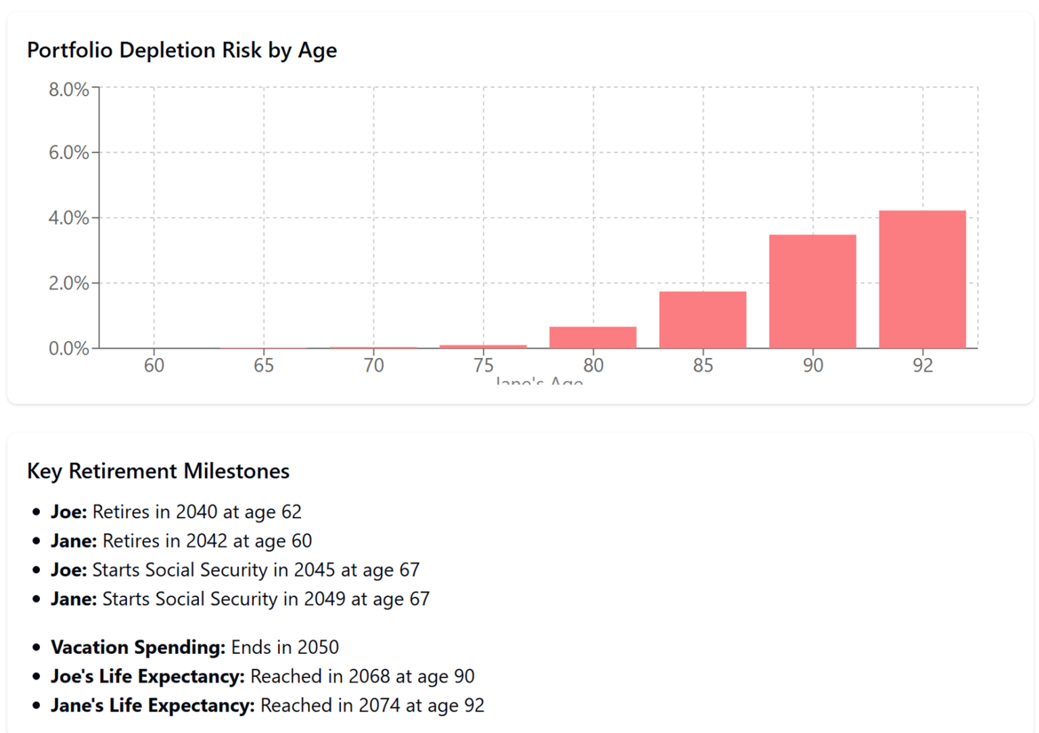1039x733 pixels.
Task: Click the age 90 depletion risk bar
Action: (812, 291)
